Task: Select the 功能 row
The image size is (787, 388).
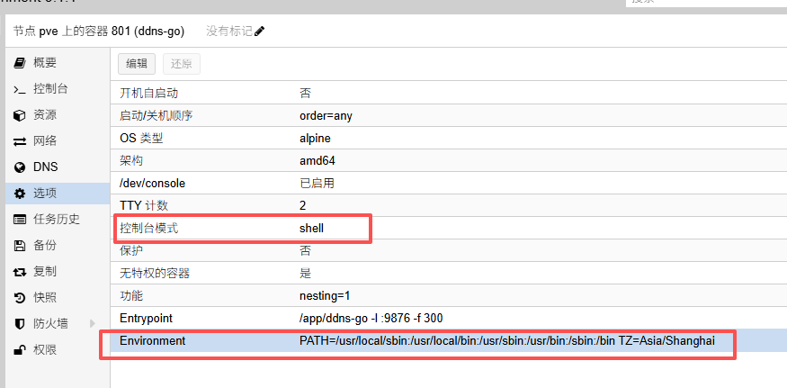Action: [449, 295]
